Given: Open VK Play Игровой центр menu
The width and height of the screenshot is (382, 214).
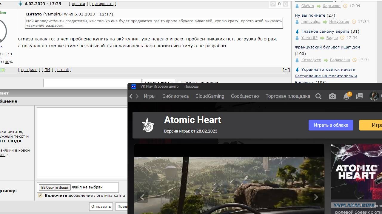Looking at the screenshot, I should (159, 86).
